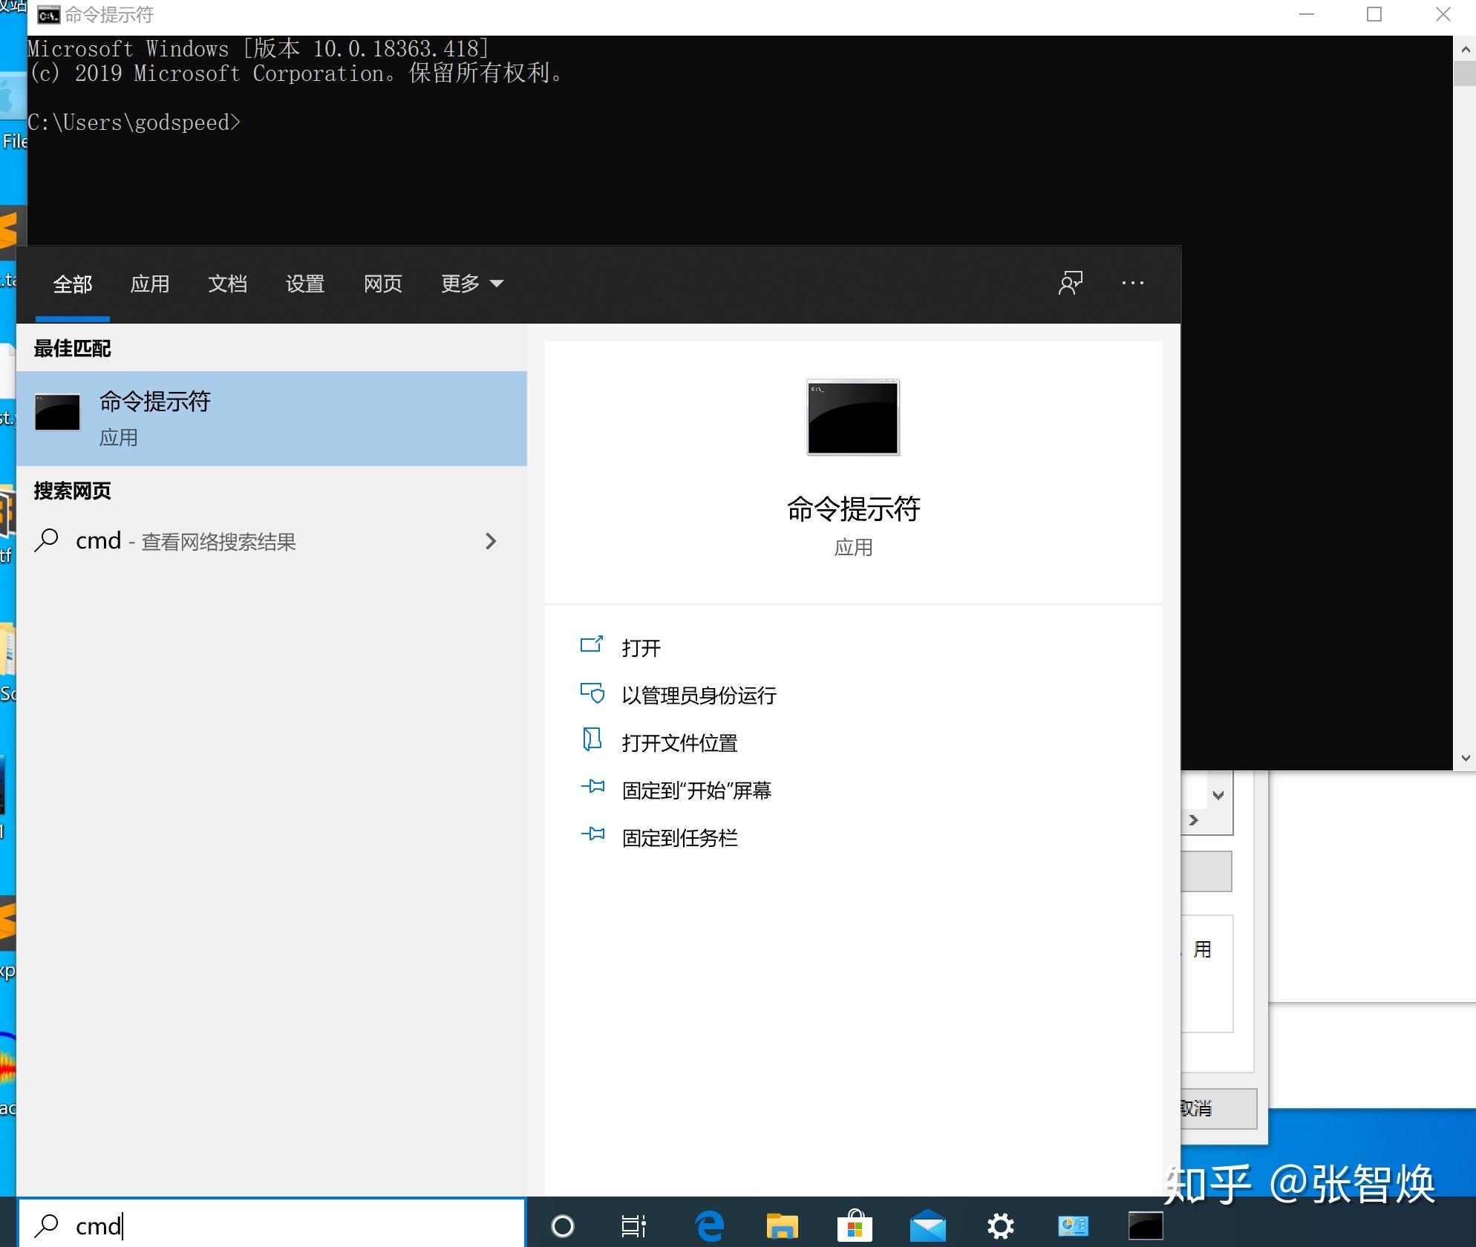Click the taskbar search box magnifier icon
Screen dimensions: 1476x1247
coord(47,1225)
